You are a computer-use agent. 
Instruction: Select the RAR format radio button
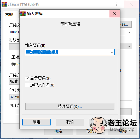(x=14, y=64)
